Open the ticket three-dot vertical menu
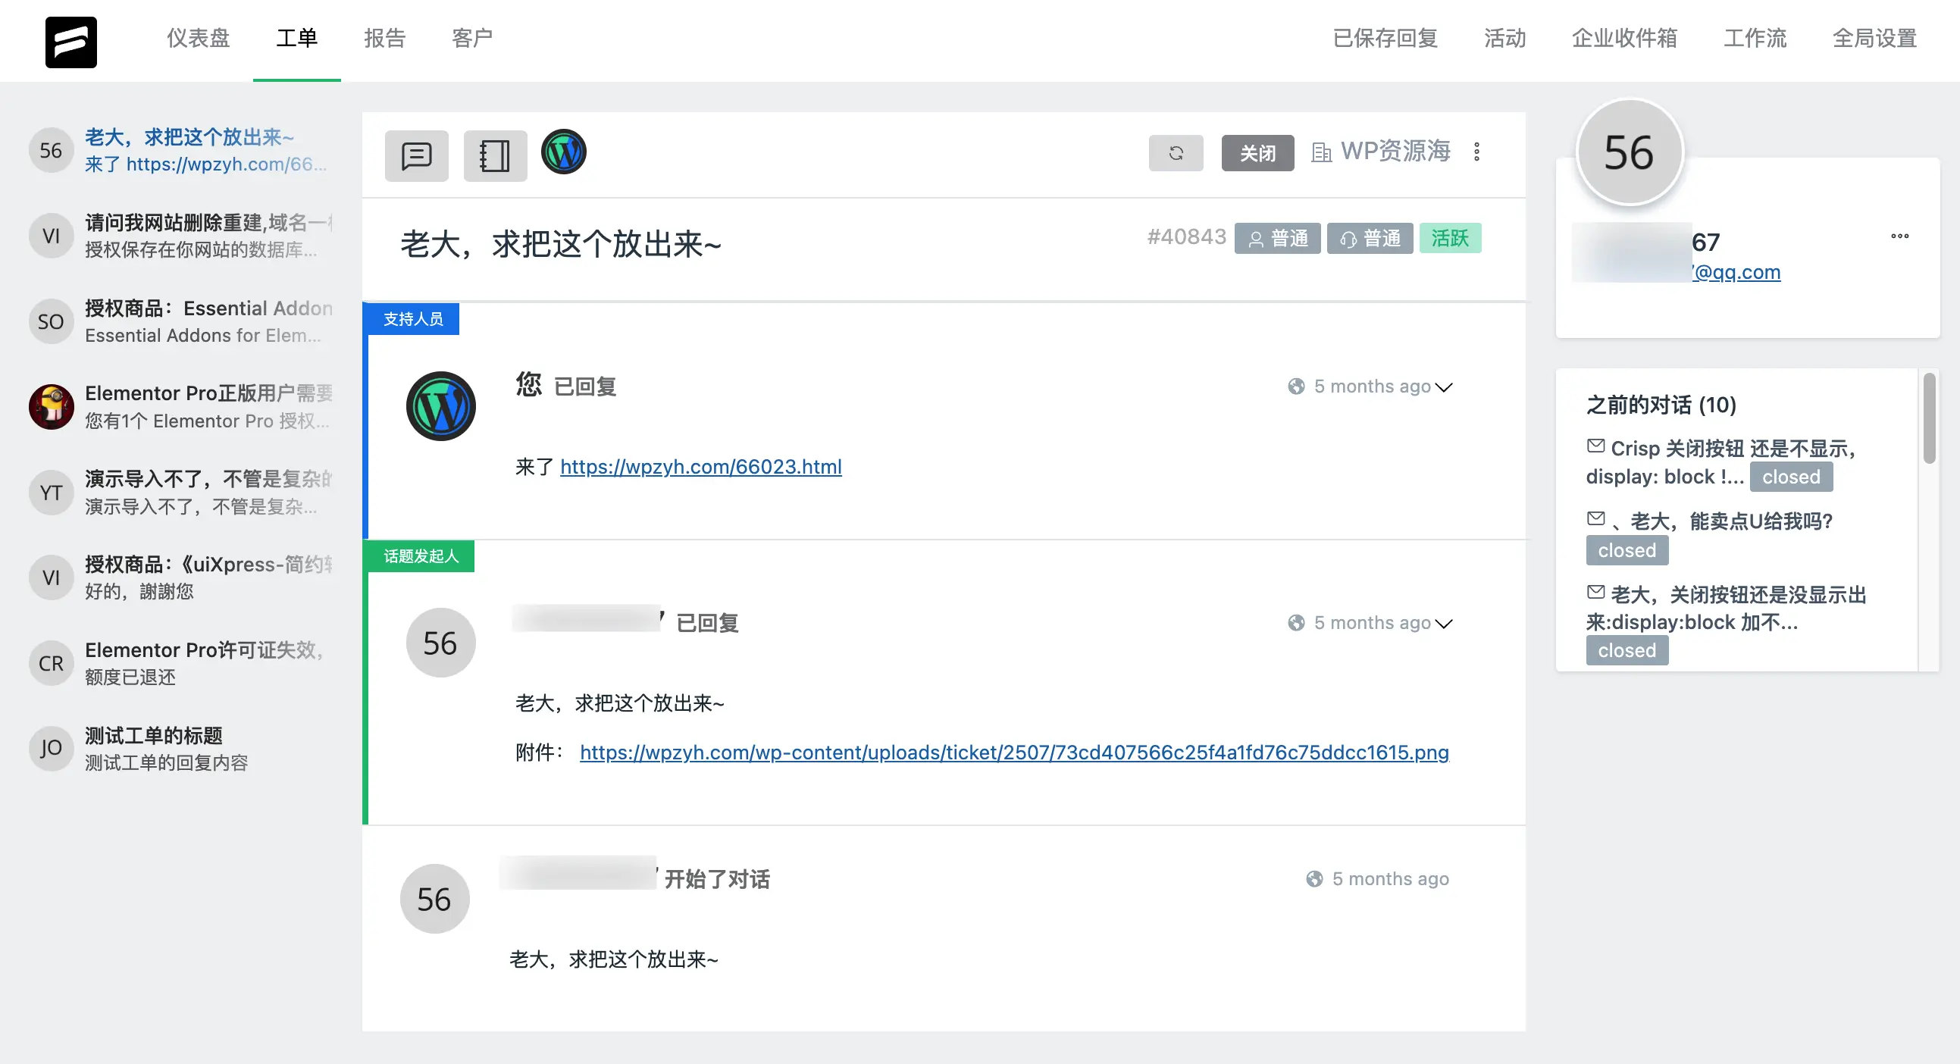1960x1064 pixels. point(1476,152)
